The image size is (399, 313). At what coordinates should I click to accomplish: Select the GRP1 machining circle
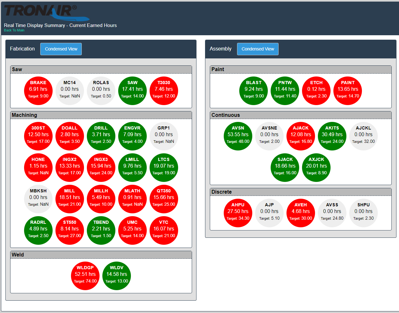point(164,136)
